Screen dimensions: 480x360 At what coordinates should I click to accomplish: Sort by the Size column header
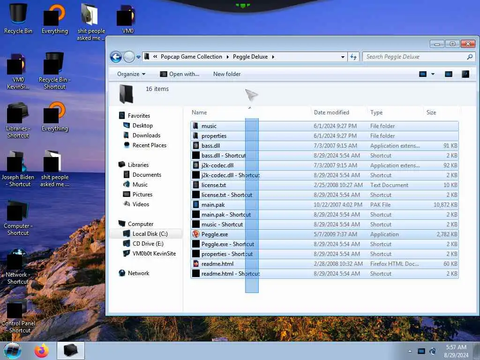point(431,112)
